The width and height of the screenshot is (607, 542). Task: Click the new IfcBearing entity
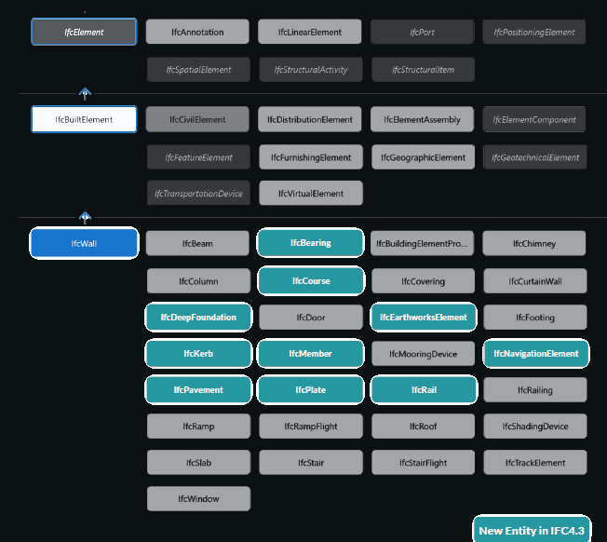click(x=310, y=243)
